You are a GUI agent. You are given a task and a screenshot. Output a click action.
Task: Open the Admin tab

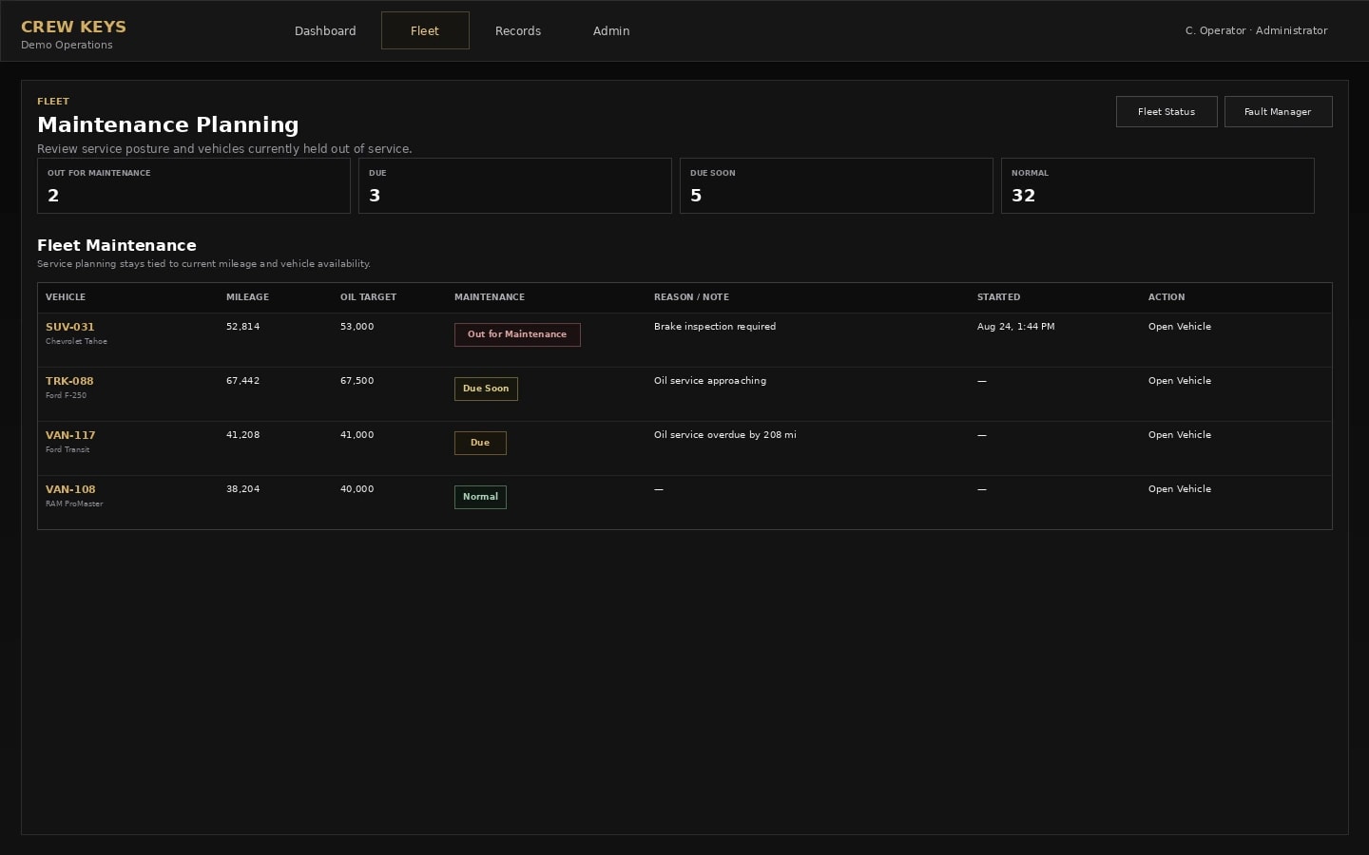[x=611, y=30]
